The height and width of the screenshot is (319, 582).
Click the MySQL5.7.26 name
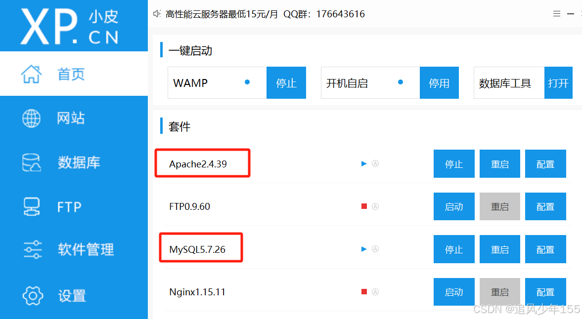click(x=197, y=249)
